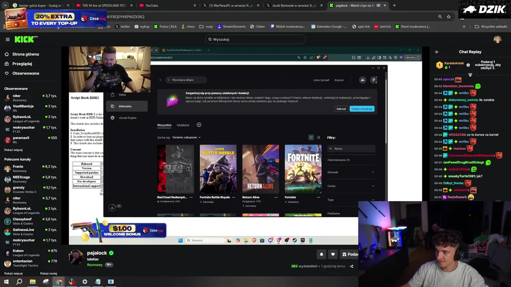Expand the Typy filter
Viewport: 511px width, 287px height.
[x=351, y=200]
